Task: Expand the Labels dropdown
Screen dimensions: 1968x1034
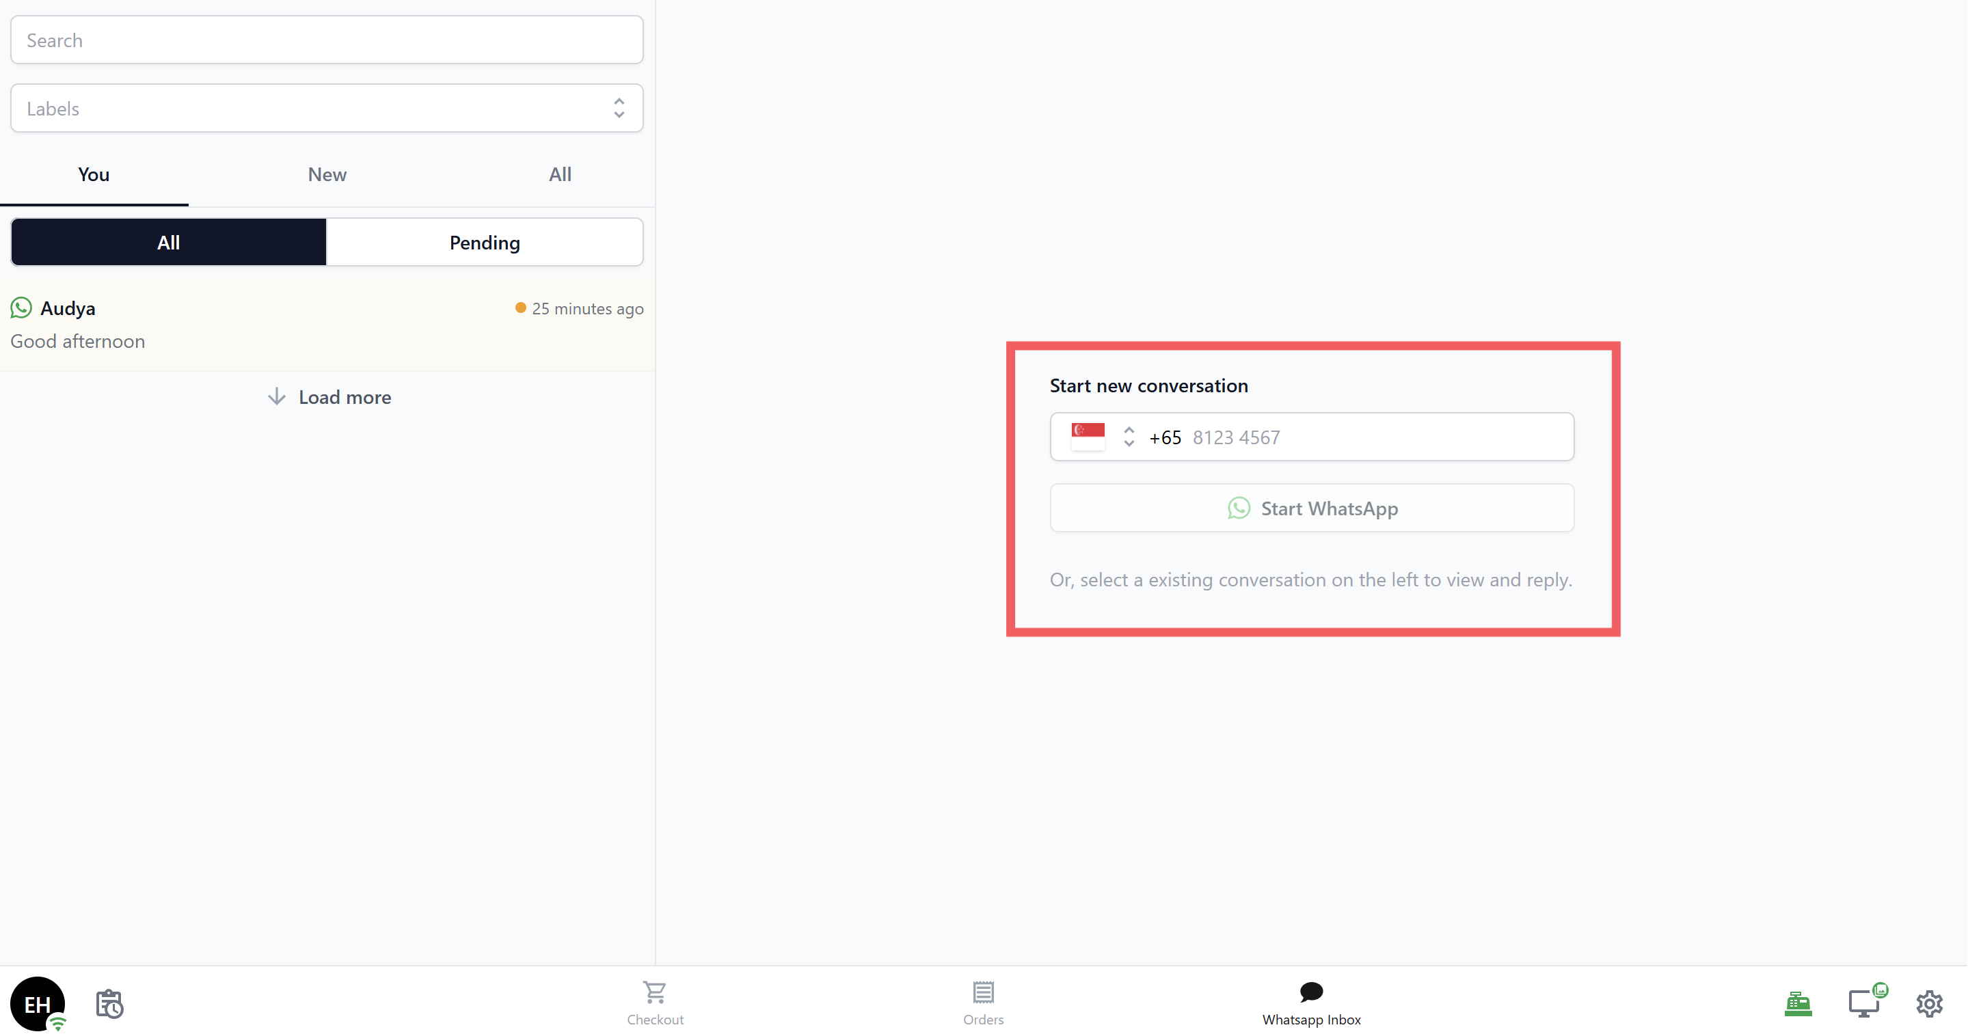Action: (x=326, y=109)
